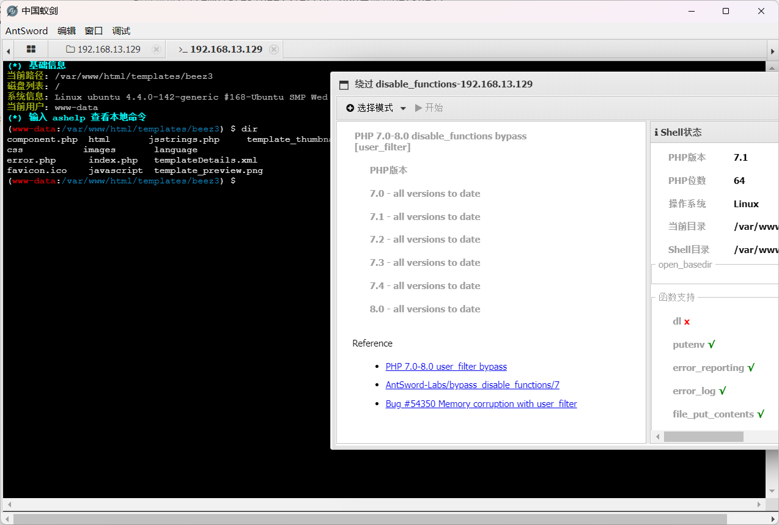Open the AntSword menu
Viewport: 779px width, 525px height.
[26, 31]
